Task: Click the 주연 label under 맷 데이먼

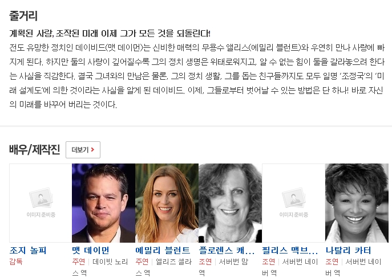Action: [79, 261]
